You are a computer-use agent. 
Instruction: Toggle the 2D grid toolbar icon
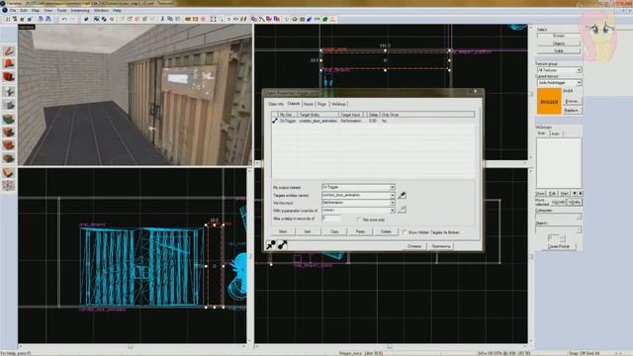(x=7, y=19)
